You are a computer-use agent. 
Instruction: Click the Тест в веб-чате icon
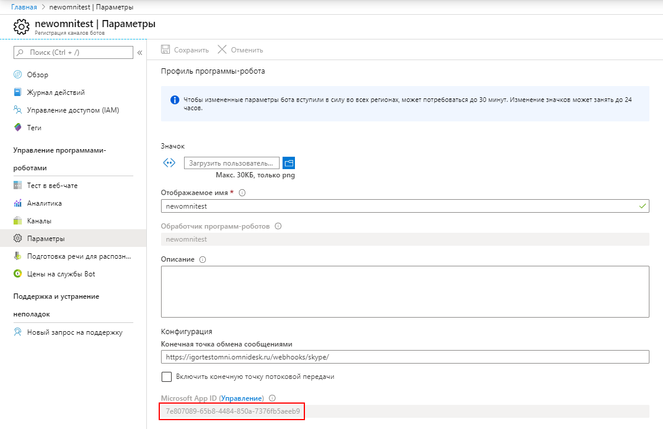(x=18, y=185)
